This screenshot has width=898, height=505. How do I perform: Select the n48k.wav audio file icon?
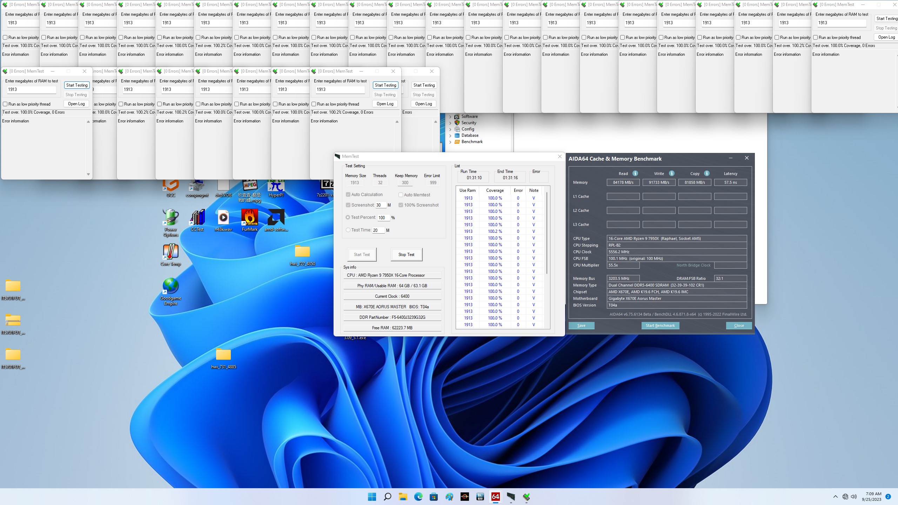(223, 220)
